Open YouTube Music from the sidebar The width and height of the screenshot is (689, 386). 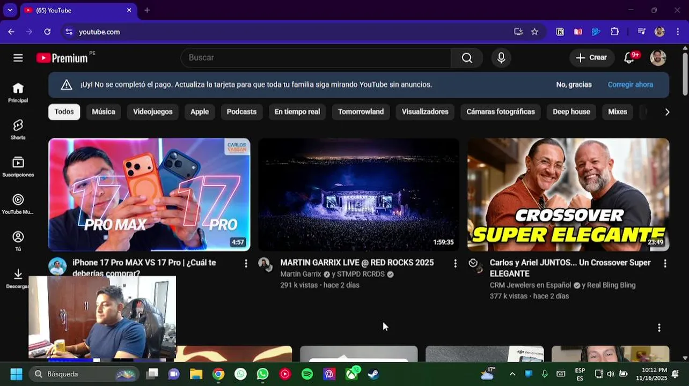click(x=18, y=204)
